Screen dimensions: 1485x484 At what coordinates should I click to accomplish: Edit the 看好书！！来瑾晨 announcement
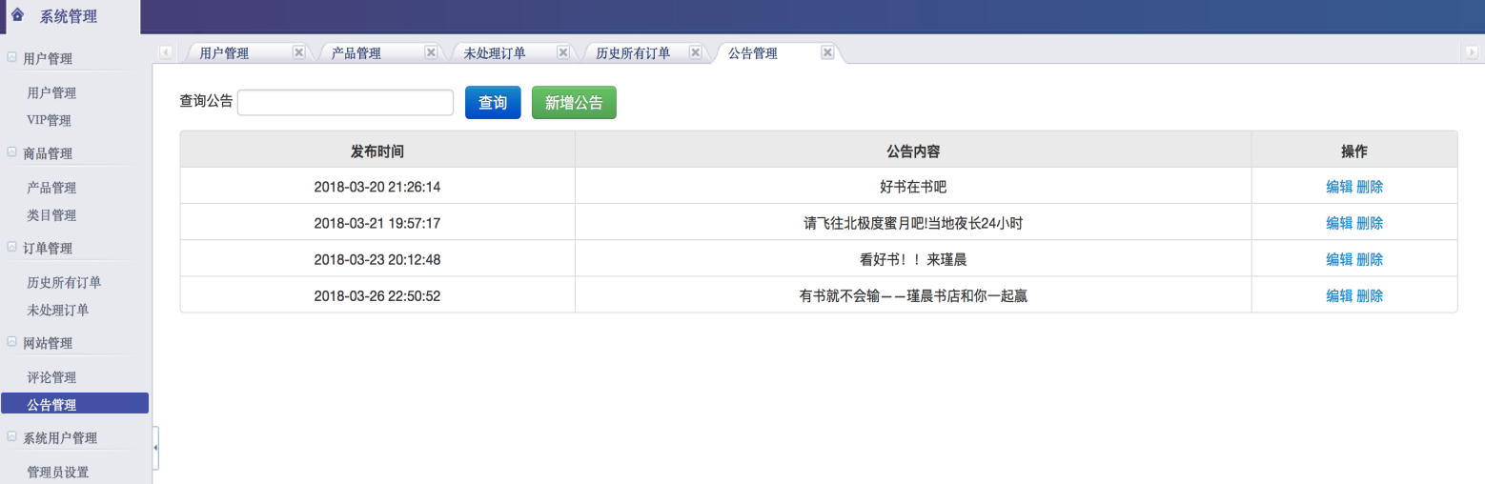point(1339,259)
